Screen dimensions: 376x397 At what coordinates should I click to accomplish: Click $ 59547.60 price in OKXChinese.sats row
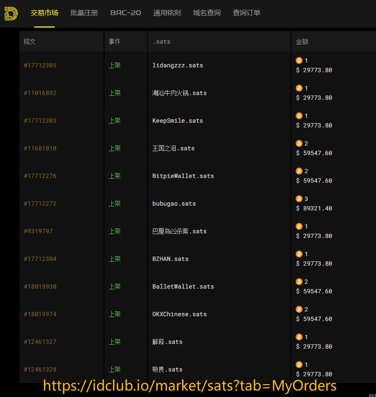tap(314, 319)
